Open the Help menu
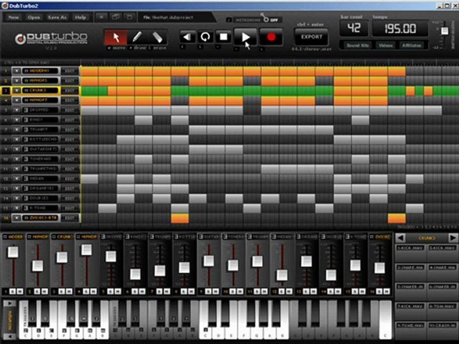This screenshot has height=344, width=459. [x=80, y=17]
